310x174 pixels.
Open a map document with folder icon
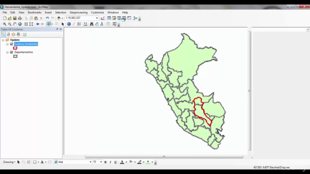tap(10, 18)
